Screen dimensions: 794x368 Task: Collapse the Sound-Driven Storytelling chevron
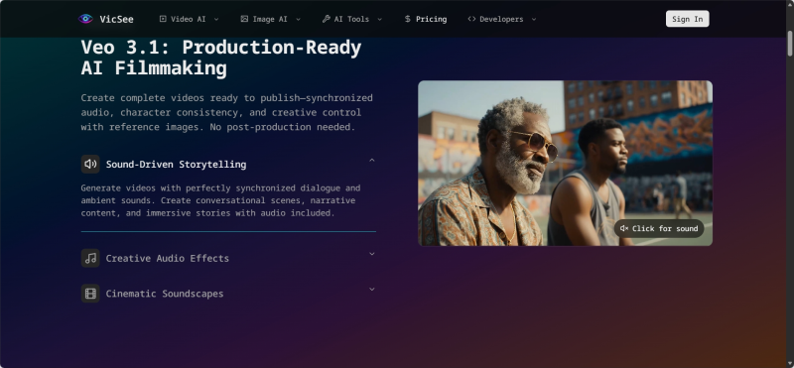[371, 160]
